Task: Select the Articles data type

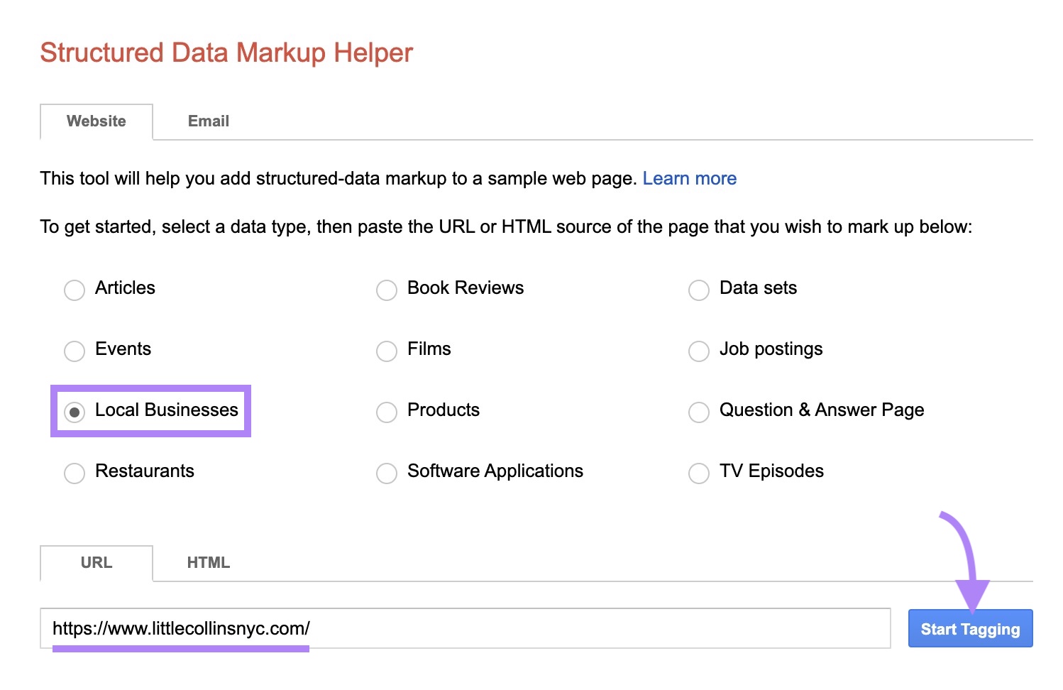Action: [75, 290]
